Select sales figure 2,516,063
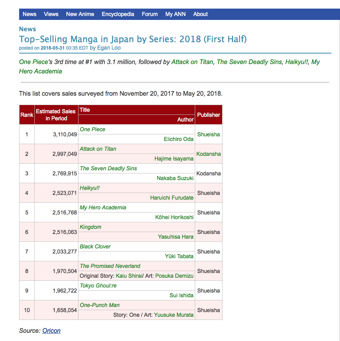This screenshot has width=340, height=341. [65, 232]
